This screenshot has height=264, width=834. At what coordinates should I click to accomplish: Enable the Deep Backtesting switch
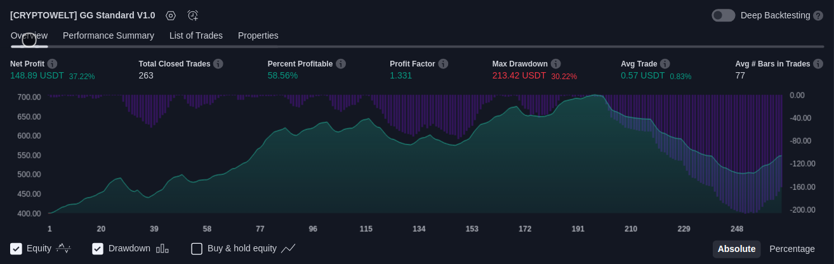[723, 15]
